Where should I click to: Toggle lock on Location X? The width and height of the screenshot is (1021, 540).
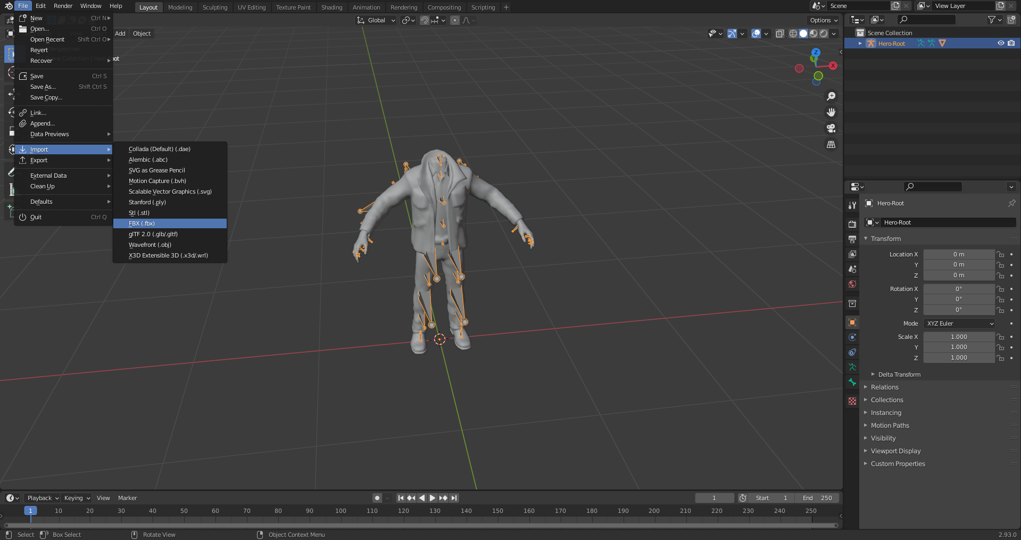[1001, 254]
